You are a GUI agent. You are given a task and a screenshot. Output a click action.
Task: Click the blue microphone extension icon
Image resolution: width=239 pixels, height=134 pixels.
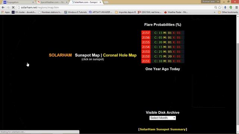tap(225, 7)
